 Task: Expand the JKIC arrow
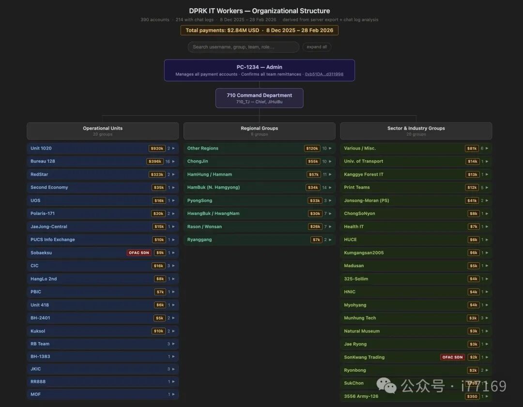click(x=173, y=369)
